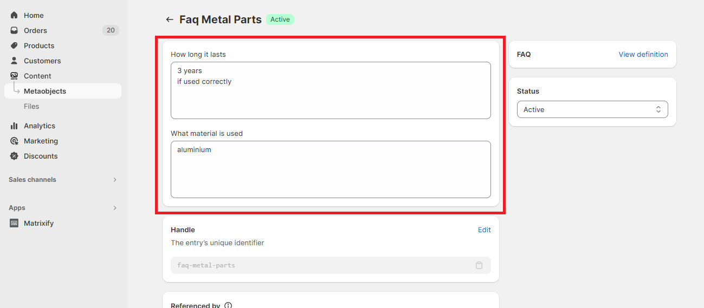Click the View definition link
This screenshot has width=704, height=308.
tap(643, 54)
